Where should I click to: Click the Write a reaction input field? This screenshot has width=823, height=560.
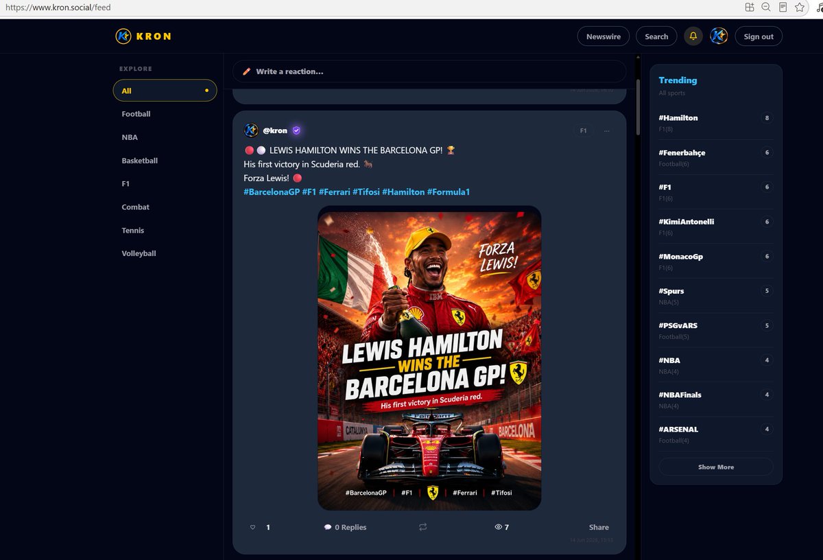[x=429, y=71]
